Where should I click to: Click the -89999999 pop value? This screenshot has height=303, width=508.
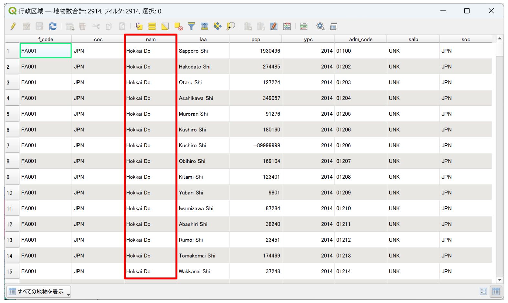click(x=256, y=145)
